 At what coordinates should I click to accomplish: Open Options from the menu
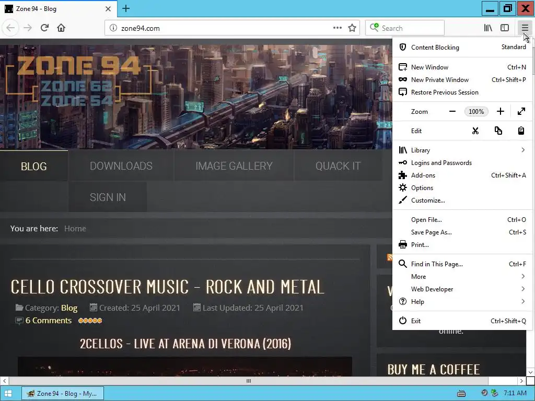click(462, 188)
